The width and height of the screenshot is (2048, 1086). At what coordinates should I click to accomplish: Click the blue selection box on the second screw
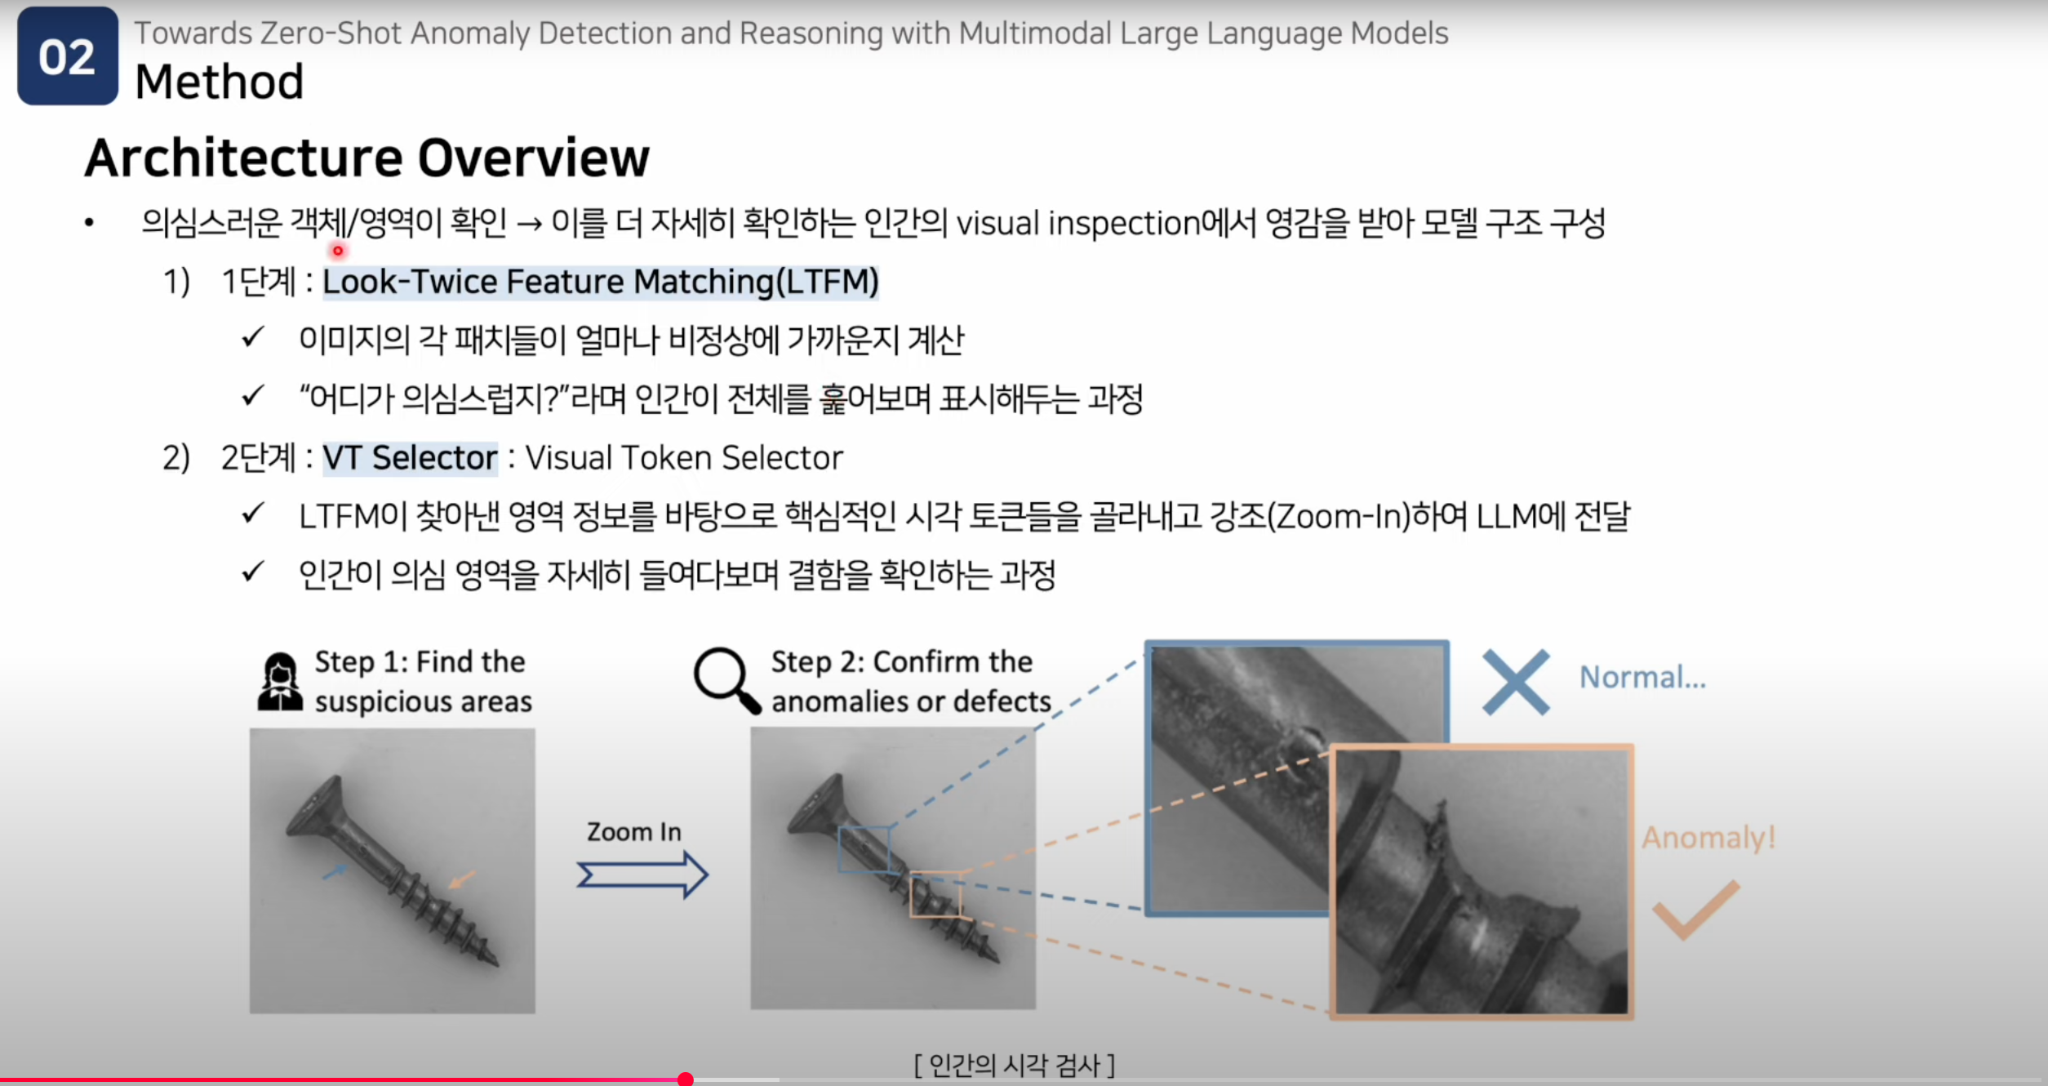pos(864,848)
